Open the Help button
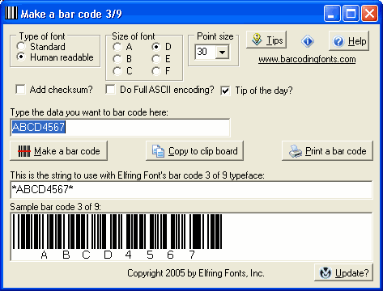Screen dimensions: 383x291 pos(349,41)
